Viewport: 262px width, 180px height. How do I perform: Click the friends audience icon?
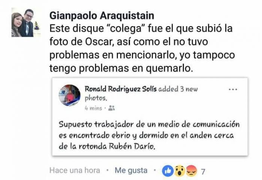pyautogui.click(x=112, y=108)
